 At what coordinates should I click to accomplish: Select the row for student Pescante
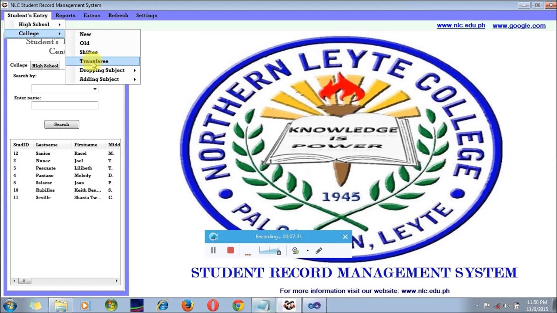(x=65, y=168)
